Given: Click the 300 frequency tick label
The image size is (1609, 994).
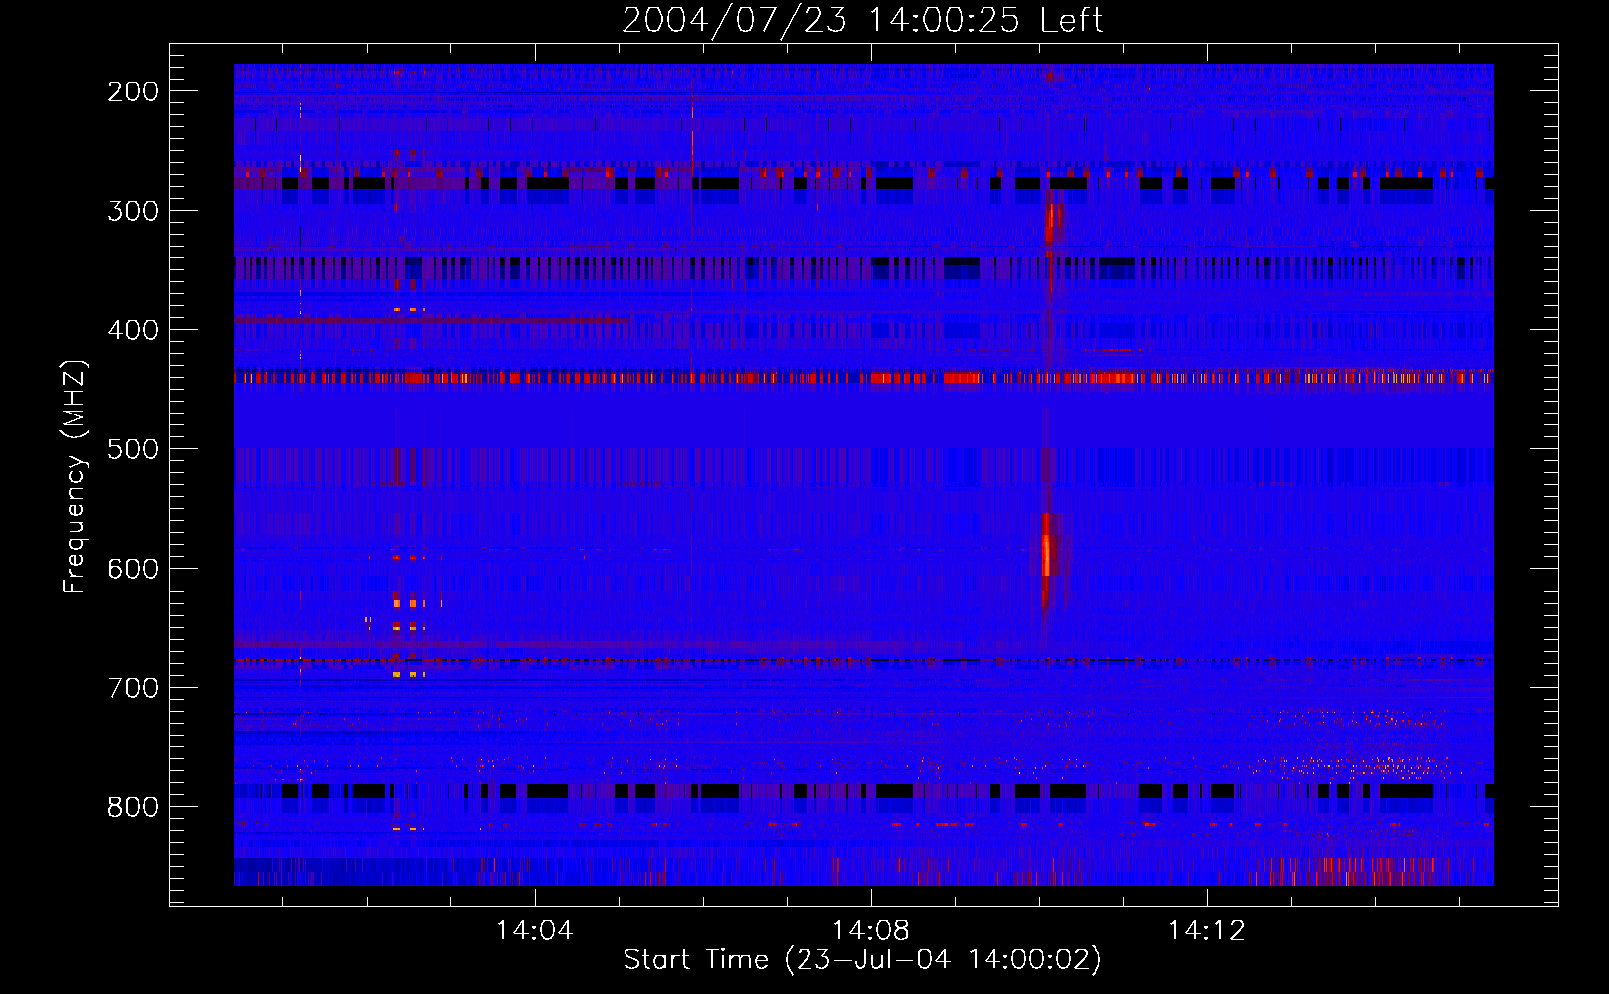Looking at the screenshot, I should 133,211.
